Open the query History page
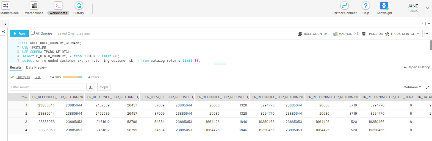Image resolution: width=432 pixels, height=141 pixels. (x=79, y=8)
